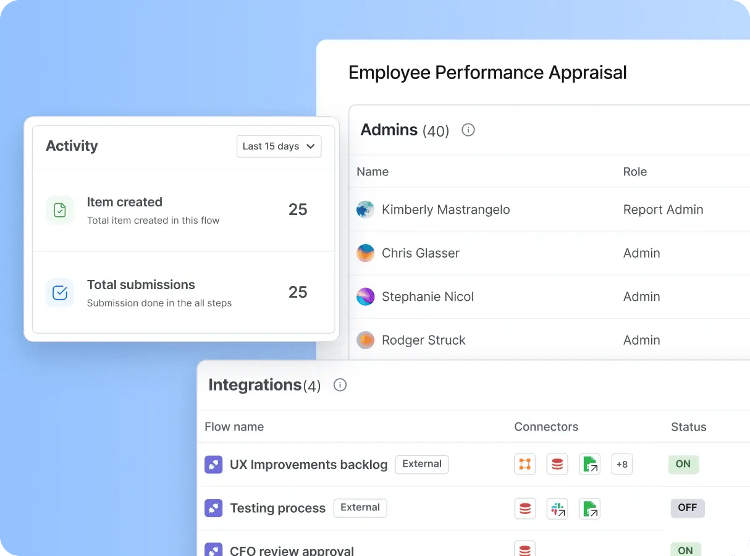Toggle the ON status for UX Improvements backlog
The width and height of the screenshot is (750, 556).
683,465
